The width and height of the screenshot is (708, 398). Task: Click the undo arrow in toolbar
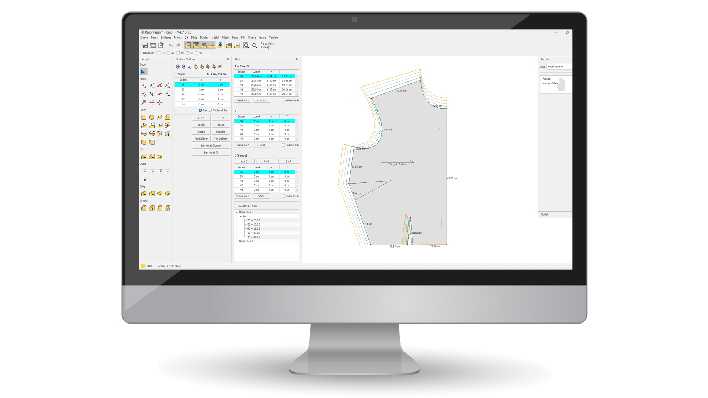point(170,45)
